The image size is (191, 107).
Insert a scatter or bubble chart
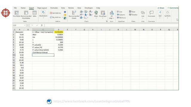click(86, 18)
